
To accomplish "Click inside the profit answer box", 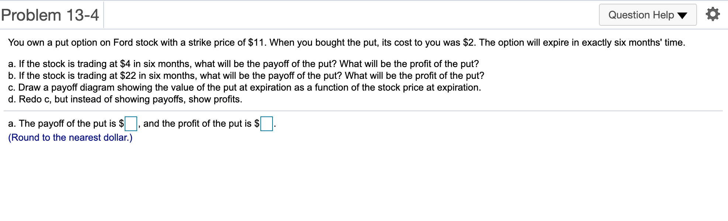I will tap(266, 123).
